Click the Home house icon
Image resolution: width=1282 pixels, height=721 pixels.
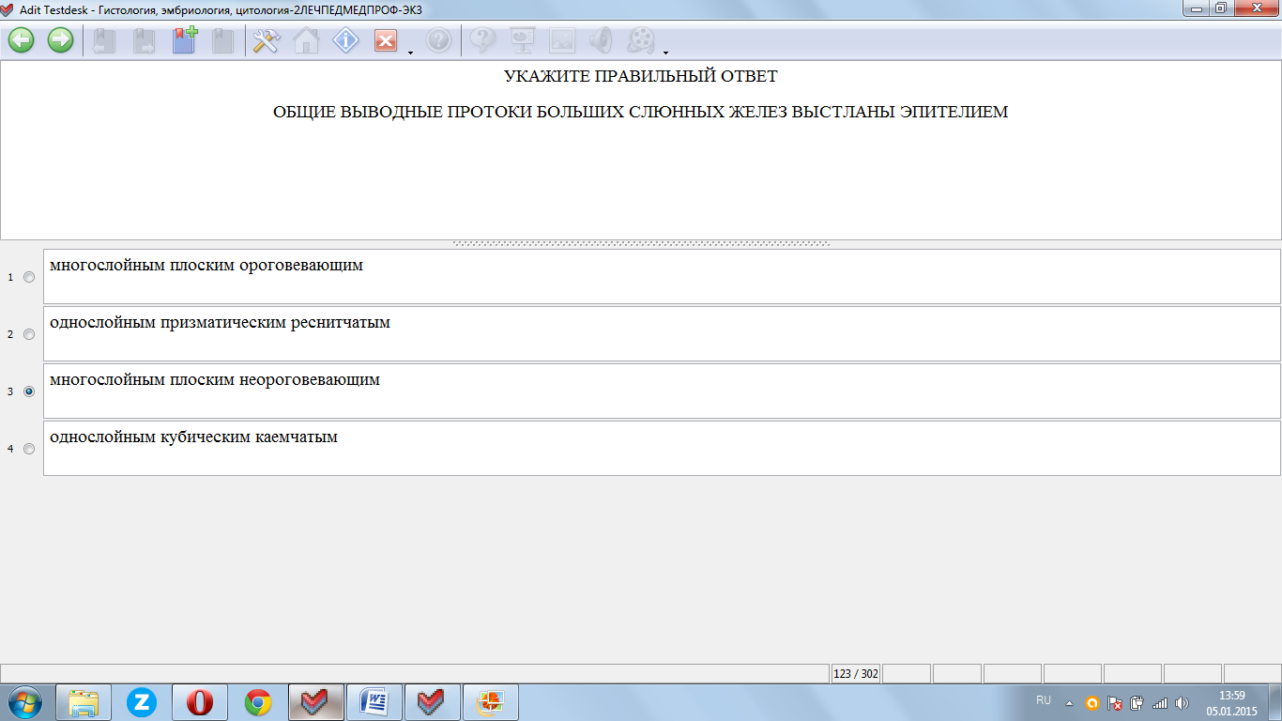coord(306,40)
